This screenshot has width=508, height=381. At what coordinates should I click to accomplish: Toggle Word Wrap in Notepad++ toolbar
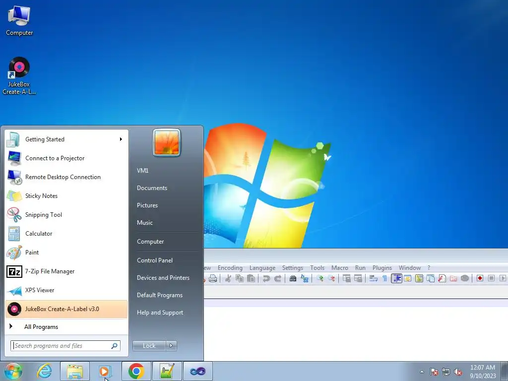coord(373,278)
